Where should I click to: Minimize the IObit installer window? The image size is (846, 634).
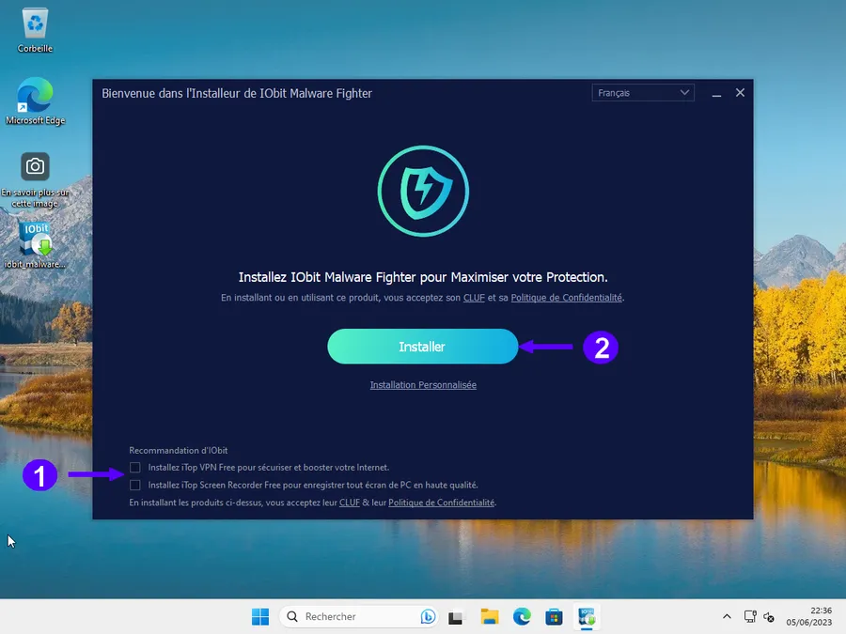(716, 93)
